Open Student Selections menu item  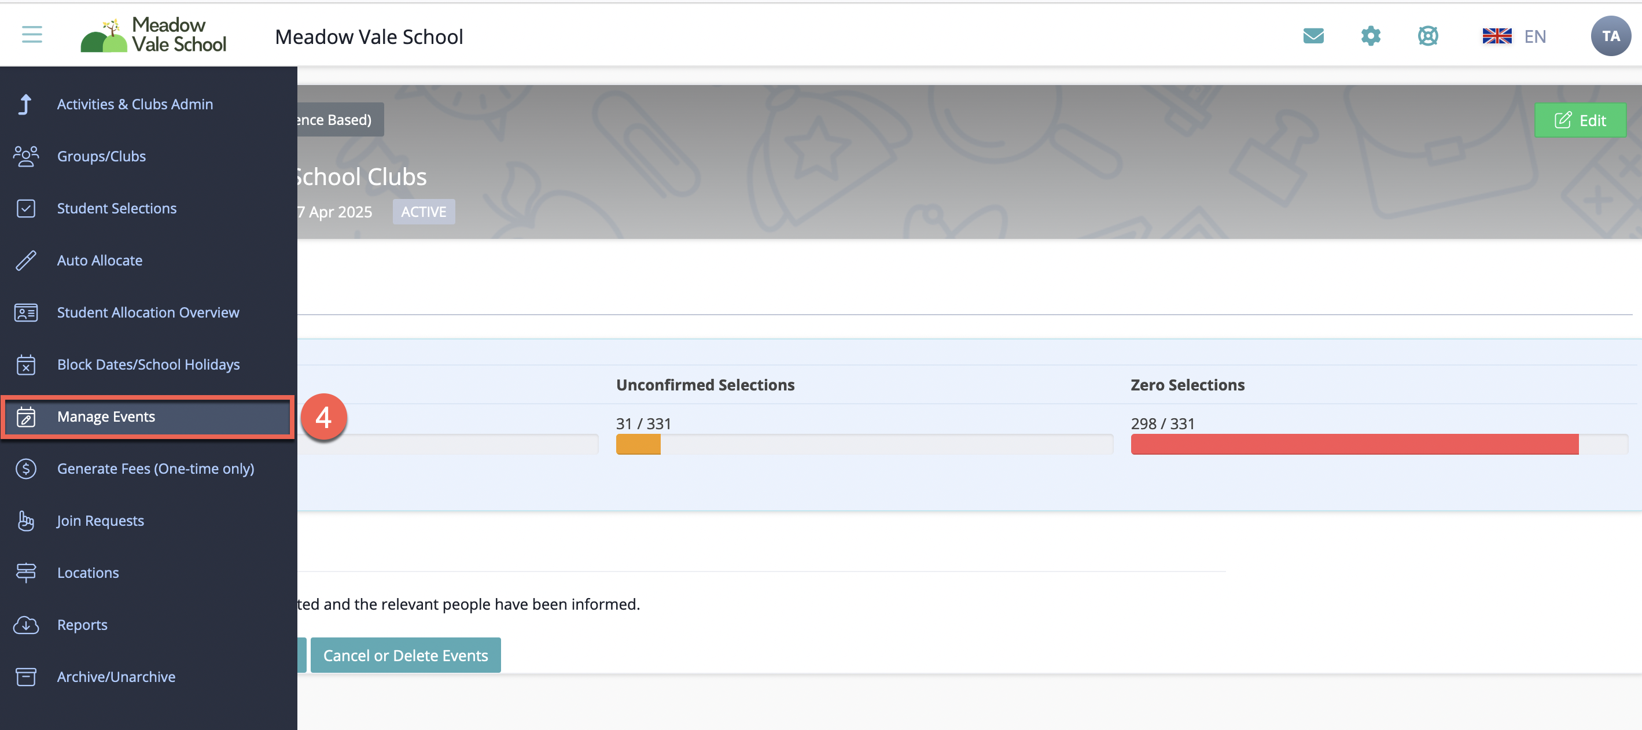[x=117, y=208]
